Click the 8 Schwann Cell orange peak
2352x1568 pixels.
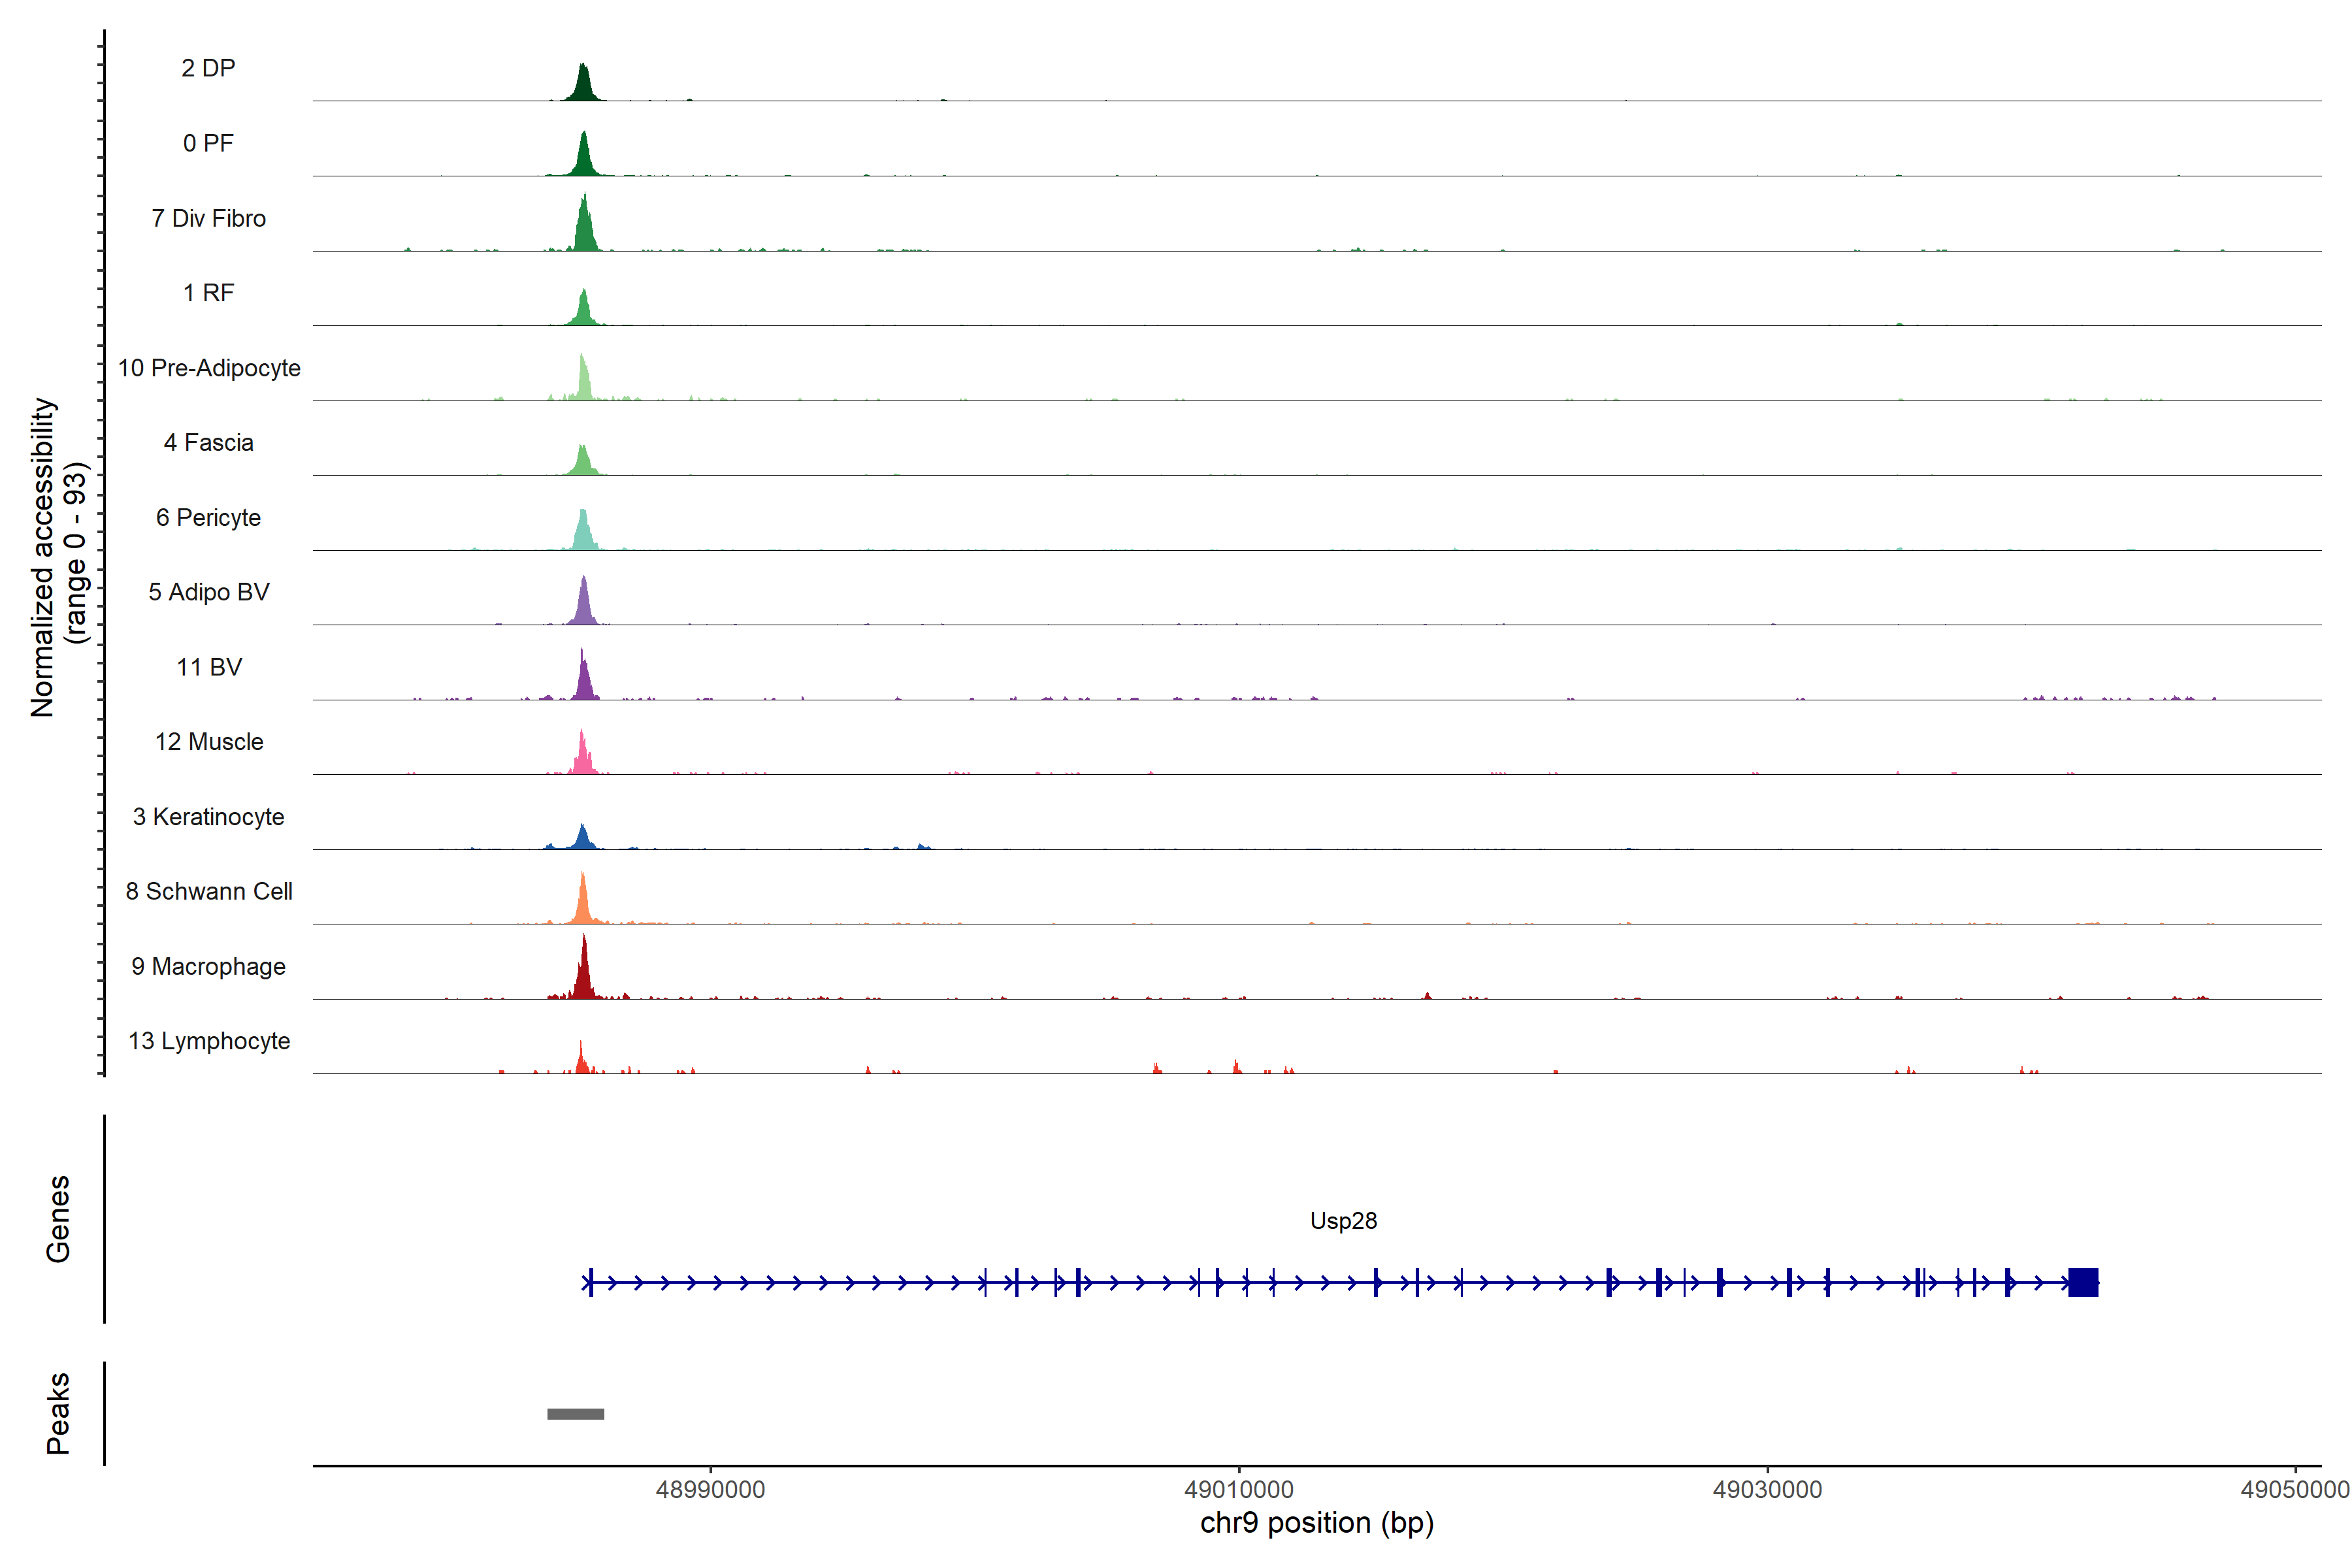pos(583,901)
